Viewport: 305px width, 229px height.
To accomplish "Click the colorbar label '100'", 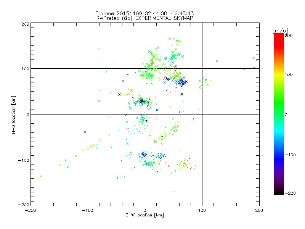I will 289,74.
